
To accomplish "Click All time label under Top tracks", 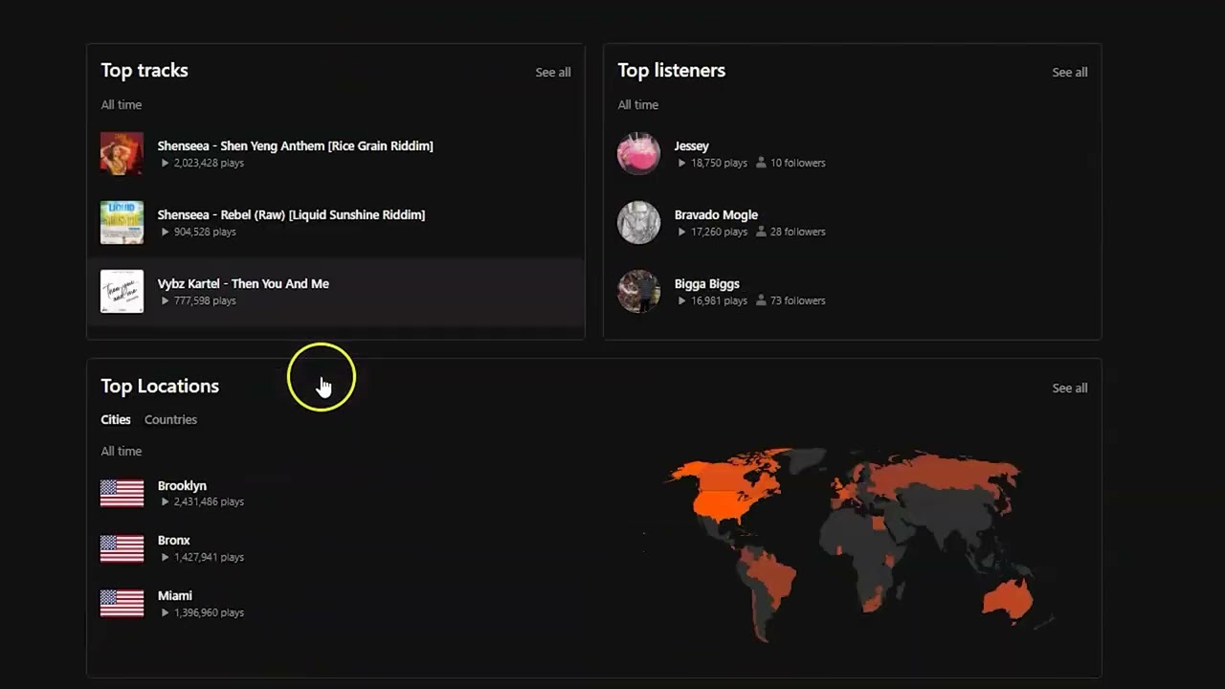I will (x=122, y=105).
